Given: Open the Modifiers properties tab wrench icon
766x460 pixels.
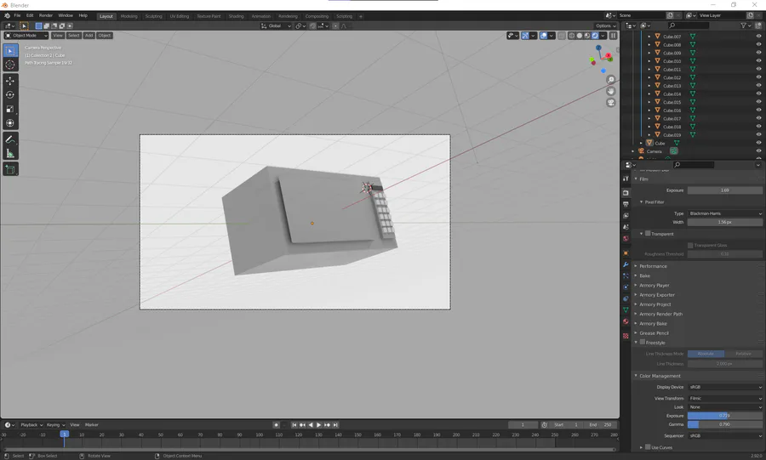Looking at the screenshot, I should pos(626,264).
